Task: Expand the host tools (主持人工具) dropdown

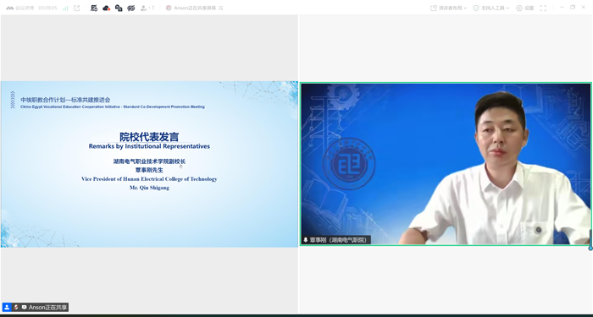Action: (490, 8)
